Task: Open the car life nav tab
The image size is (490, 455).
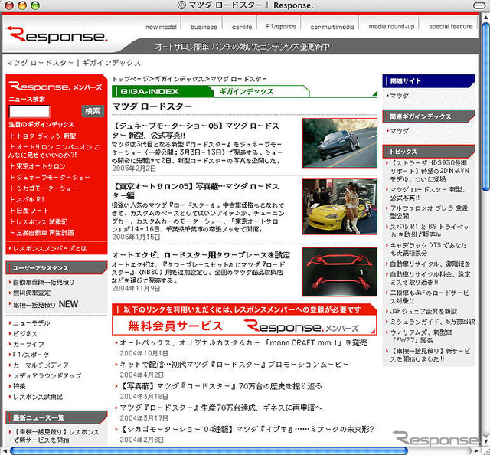Action: [242, 27]
